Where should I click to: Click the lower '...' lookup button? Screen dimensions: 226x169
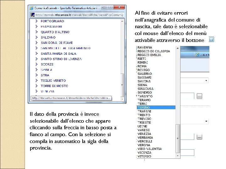click(199, 137)
